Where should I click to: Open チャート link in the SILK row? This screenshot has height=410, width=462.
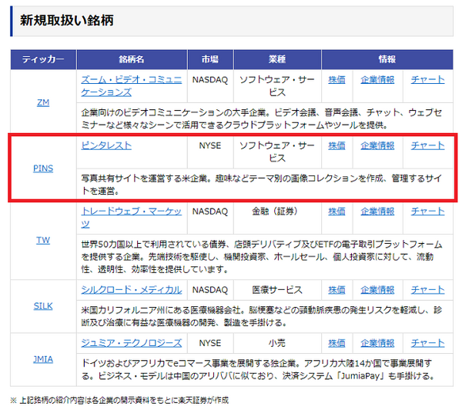428,290
